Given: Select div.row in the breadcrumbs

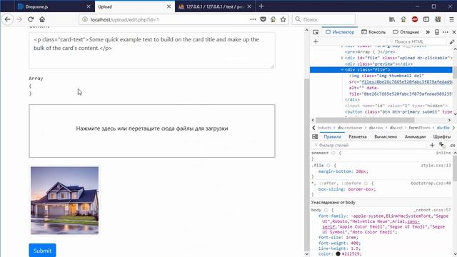Looking at the screenshot, I should point(376,128).
